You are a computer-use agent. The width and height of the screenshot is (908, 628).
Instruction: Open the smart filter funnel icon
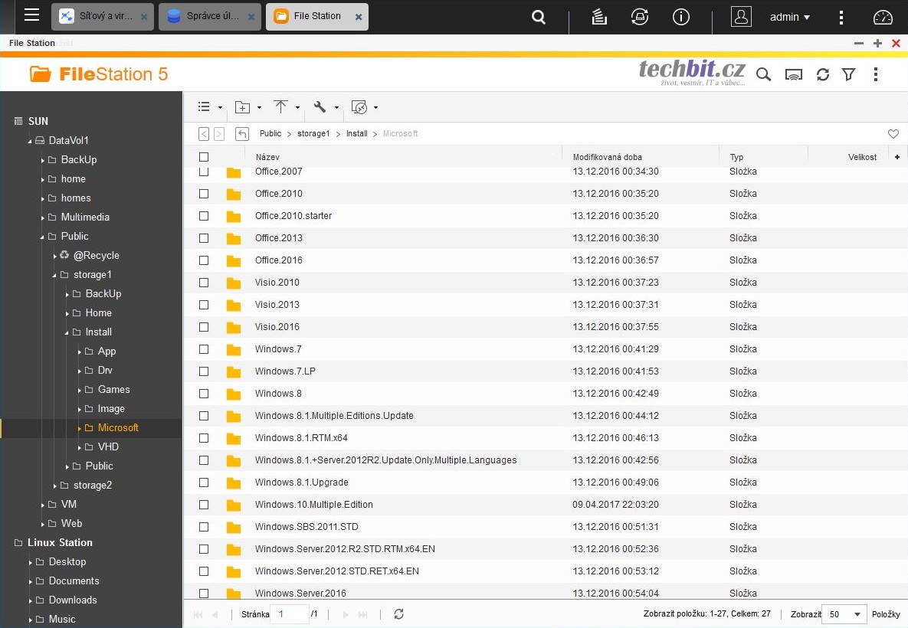848,74
